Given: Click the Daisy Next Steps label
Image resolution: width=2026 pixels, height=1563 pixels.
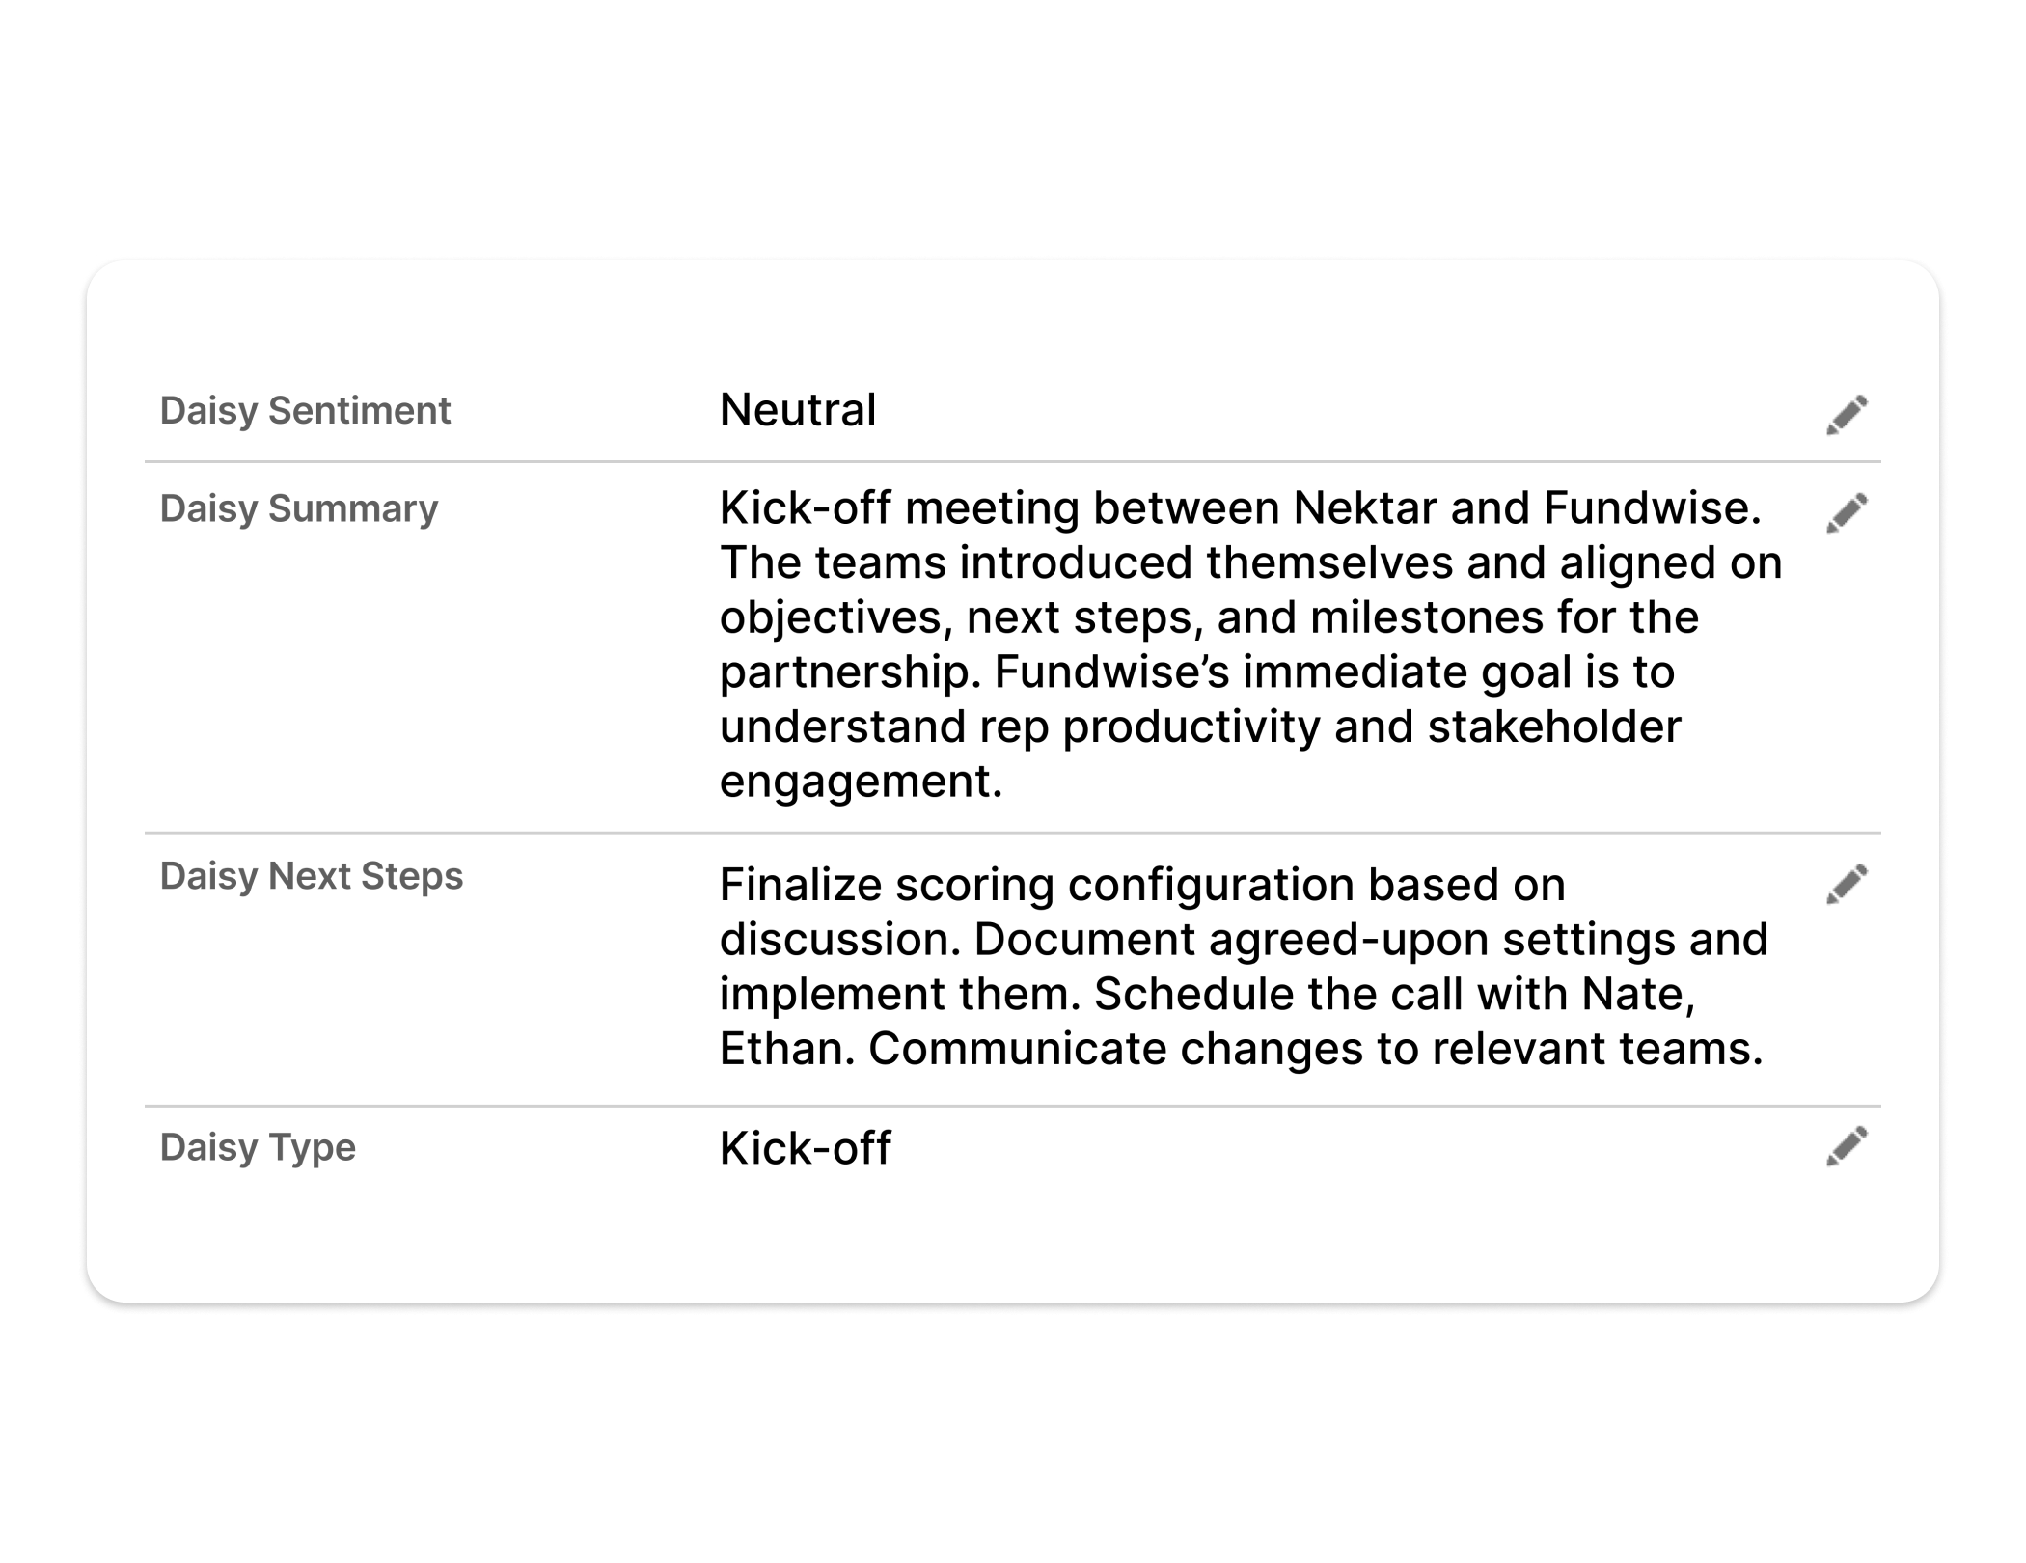Looking at the screenshot, I should [x=312, y=876].
